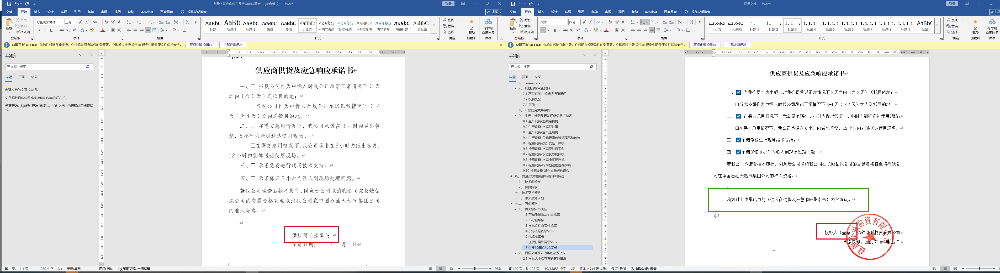The height and width of the screenshot is (273, 1000).
Task: Switch to 页面 tab in the right navigation pane
Action: point(525,77)
